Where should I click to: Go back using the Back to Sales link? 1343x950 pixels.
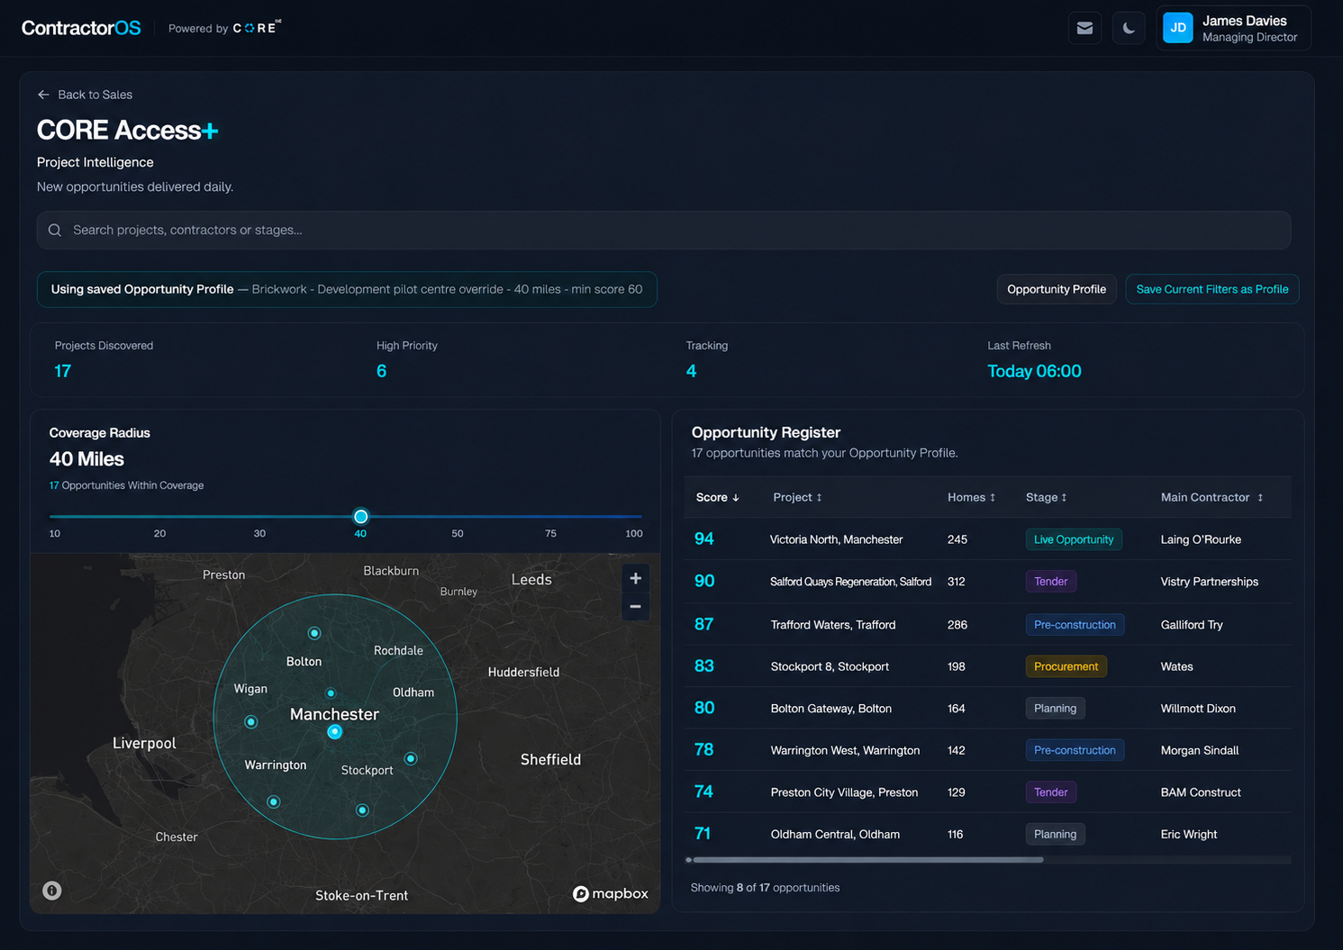coord(85,95)
